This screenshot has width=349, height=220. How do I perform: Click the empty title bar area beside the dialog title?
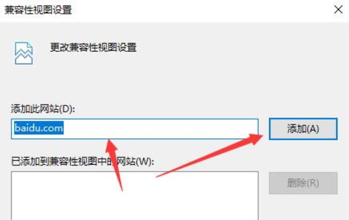click(x=200, y=10)
